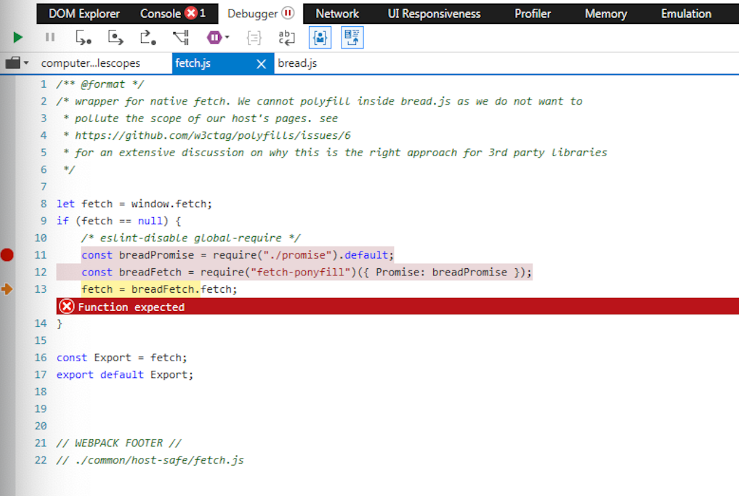Image resolution: width=739 pixels, height=496 pixels.
Task: Click the Break (pause) debugger button
Action: (x=50, y=38)
